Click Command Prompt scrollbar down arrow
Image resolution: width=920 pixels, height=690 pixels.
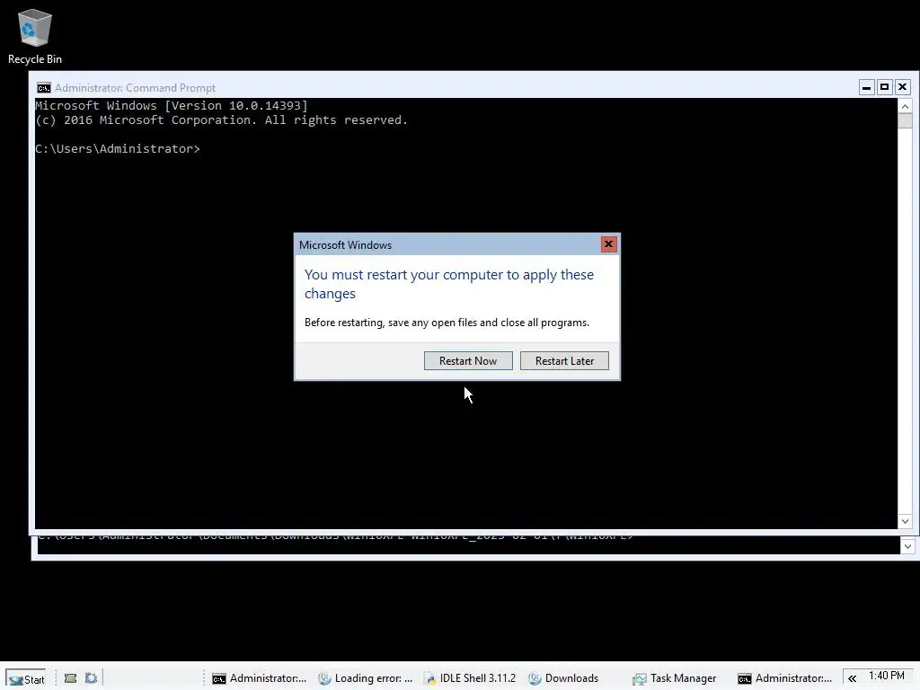(905, 521)
